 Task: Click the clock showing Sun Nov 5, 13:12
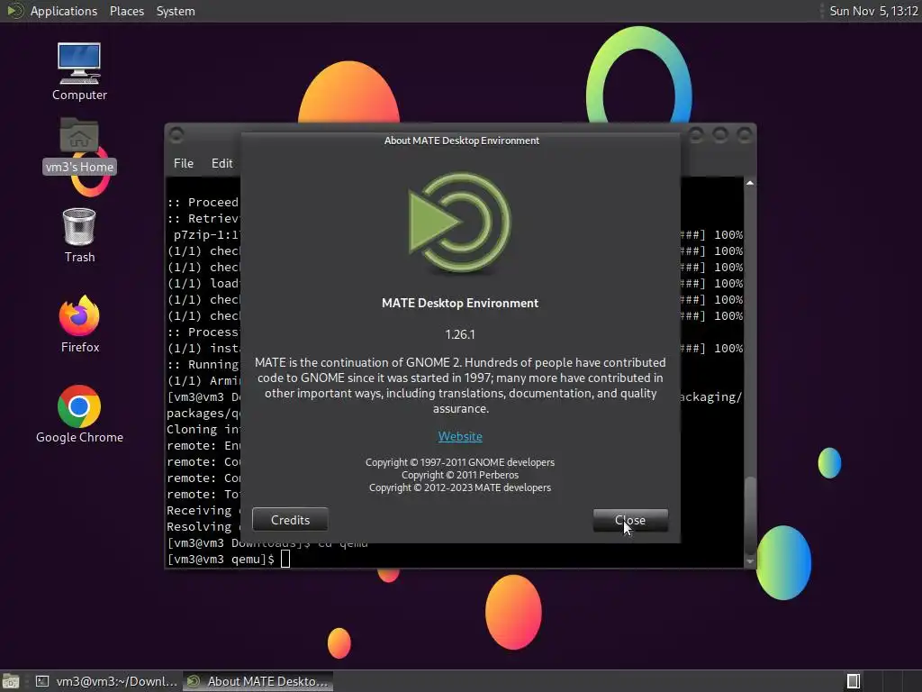coord(873,11)
